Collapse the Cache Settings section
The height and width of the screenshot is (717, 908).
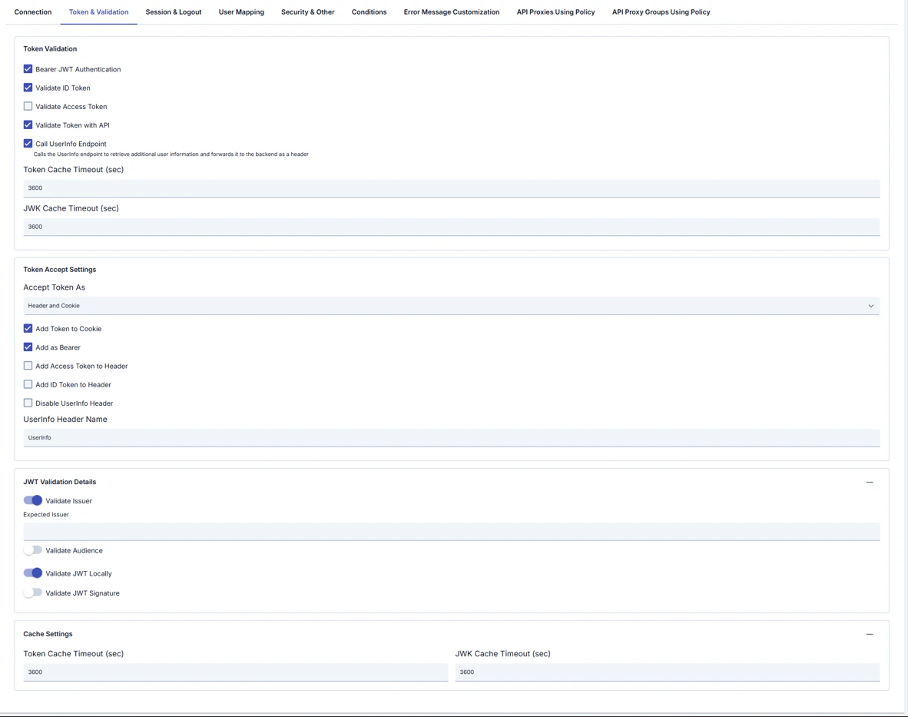click(870, 634)
